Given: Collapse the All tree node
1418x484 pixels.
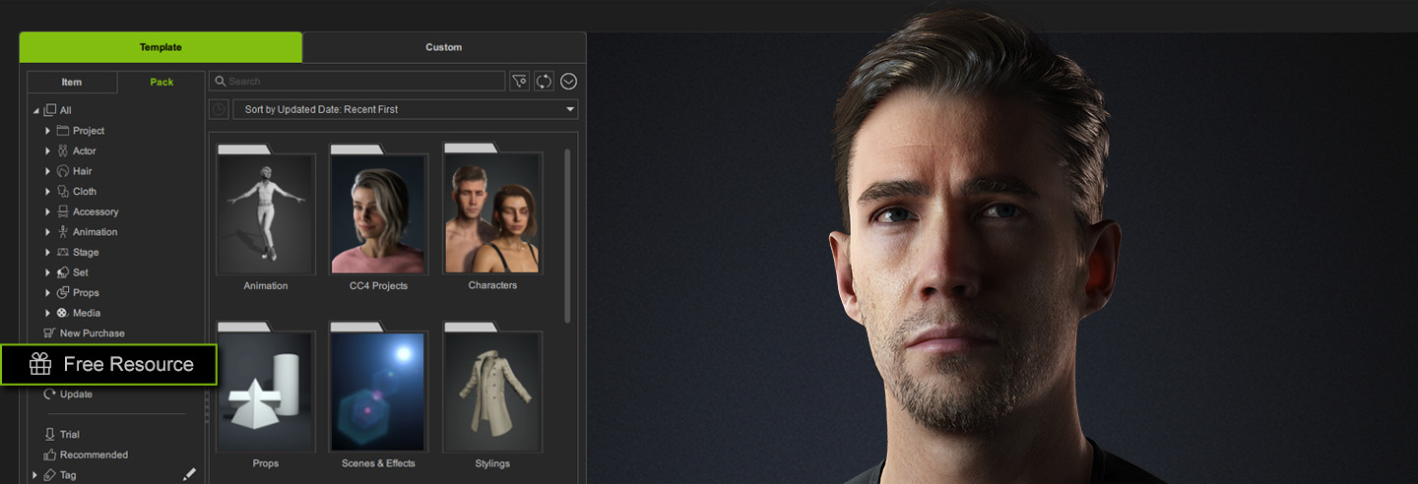Looking at the screenshot, I should 36,111.
